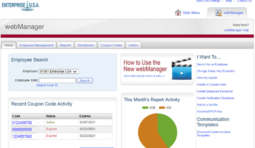255x148 pixels.
Task: Open the Search User ID link
Action: (x=47, y=85)
